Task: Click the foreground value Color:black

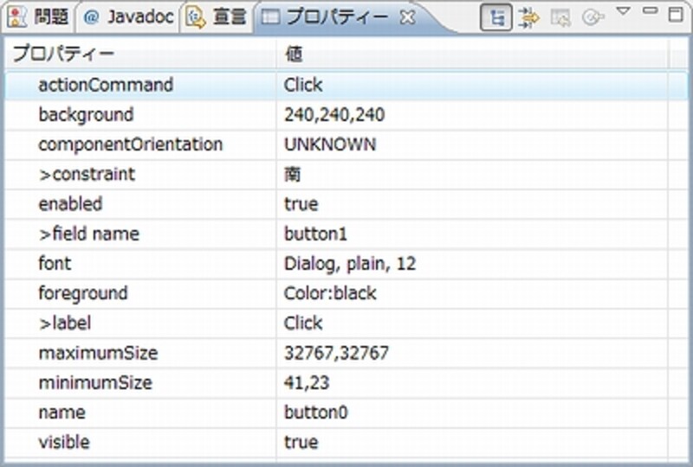Action: point(330,293)
